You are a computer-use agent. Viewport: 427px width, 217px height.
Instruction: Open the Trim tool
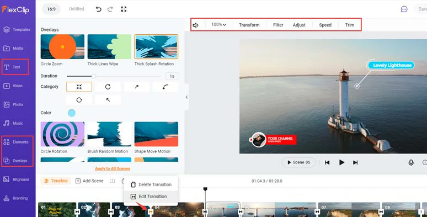(350, 25)
